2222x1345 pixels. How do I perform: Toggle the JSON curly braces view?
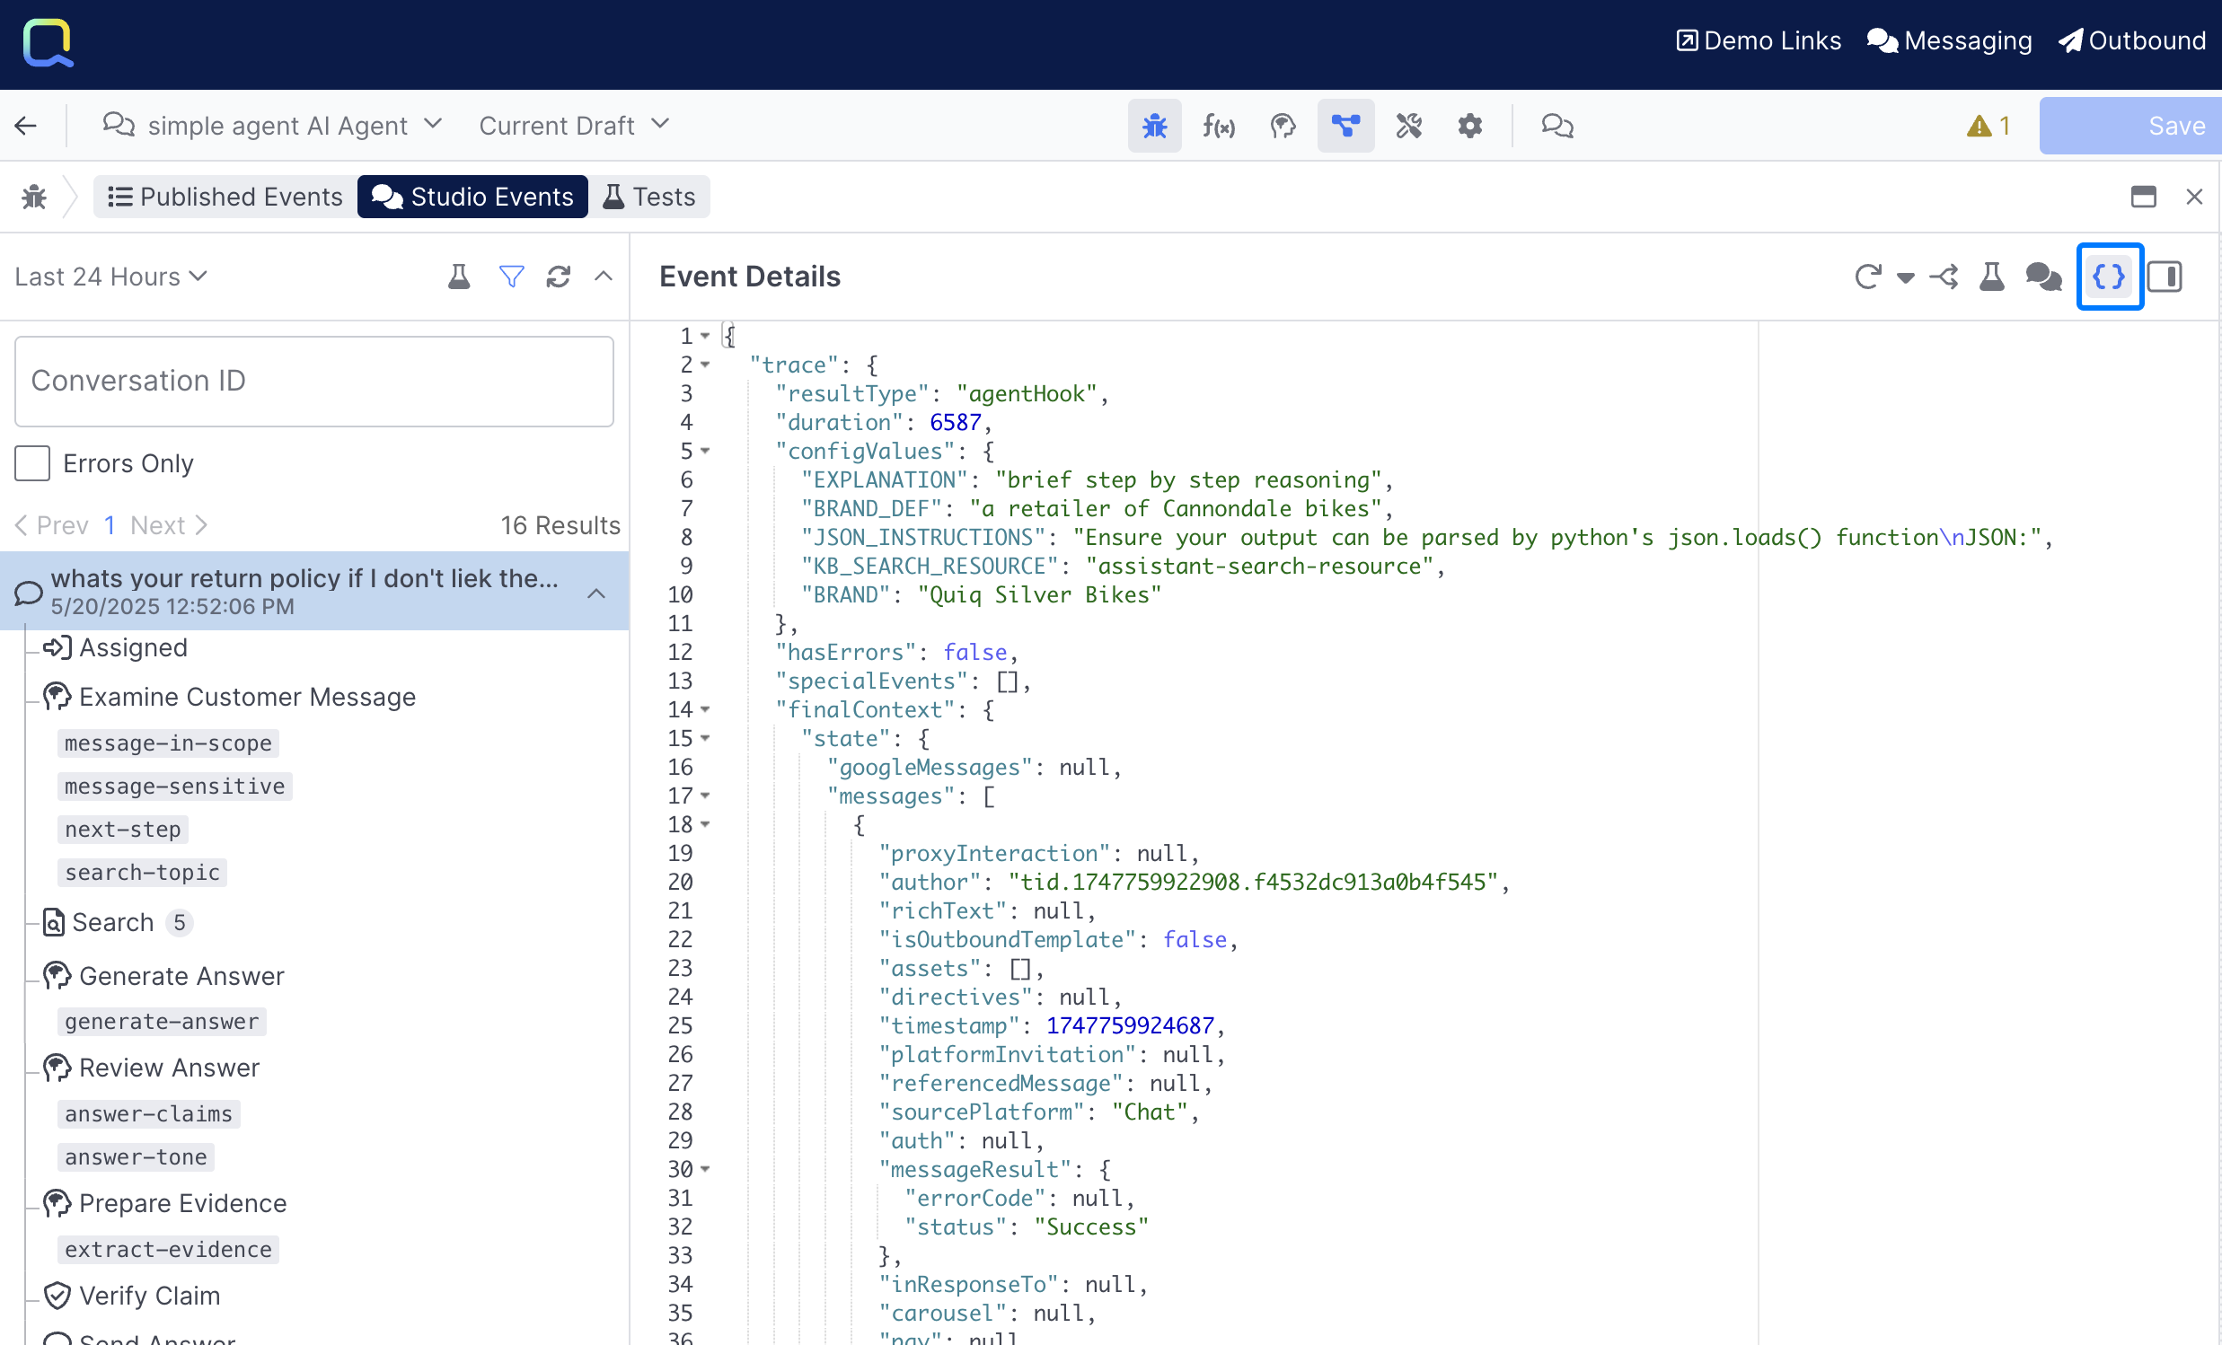point(2108,277)
